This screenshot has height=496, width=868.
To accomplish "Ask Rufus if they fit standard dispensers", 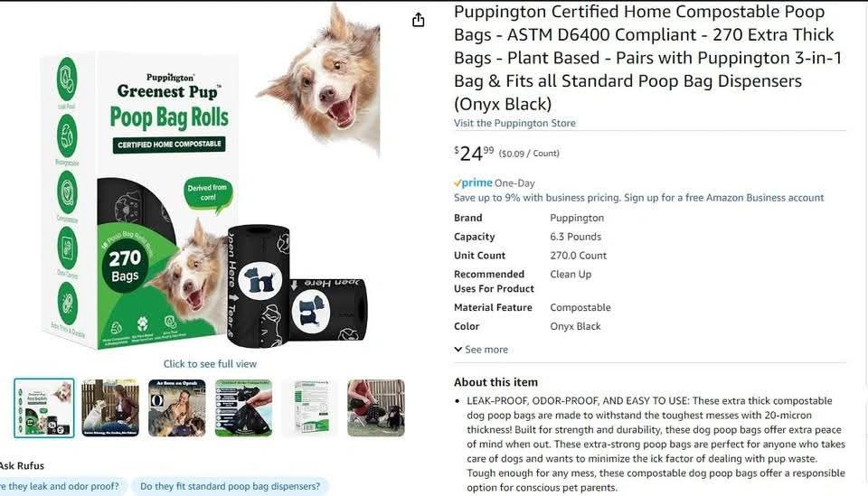I will coord(231,487).
